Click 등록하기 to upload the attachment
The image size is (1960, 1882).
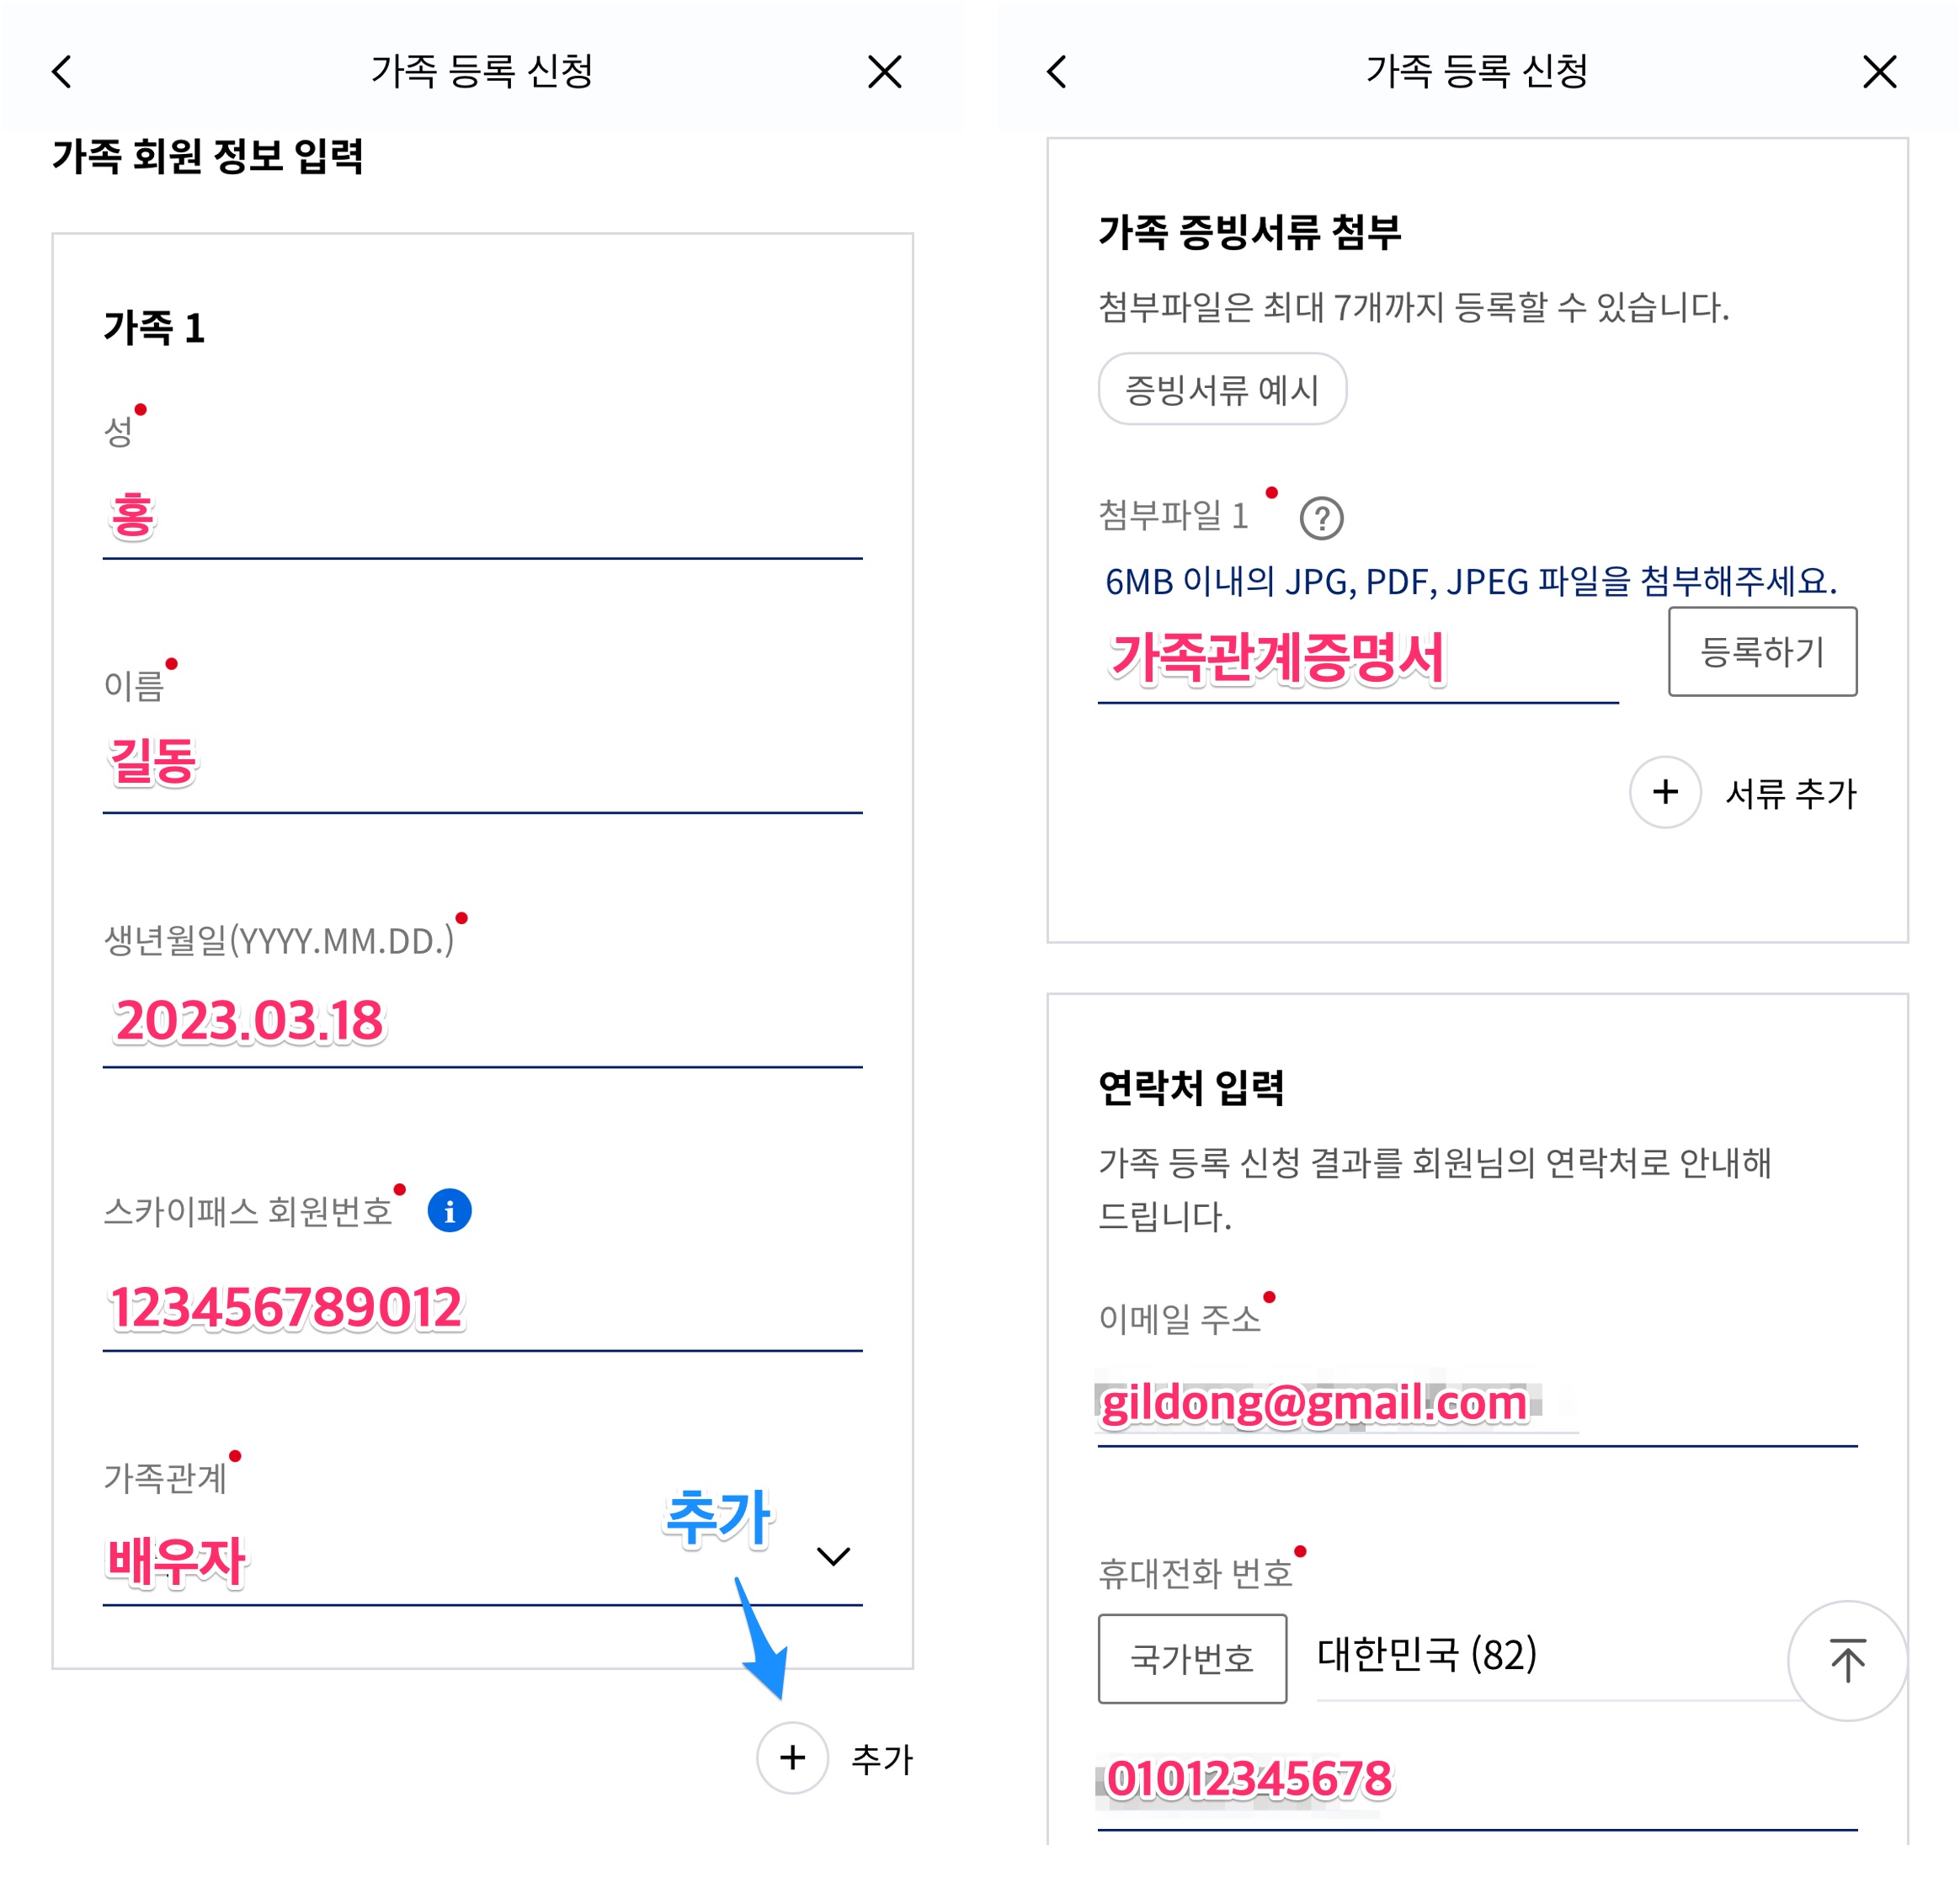[1763, 652]
